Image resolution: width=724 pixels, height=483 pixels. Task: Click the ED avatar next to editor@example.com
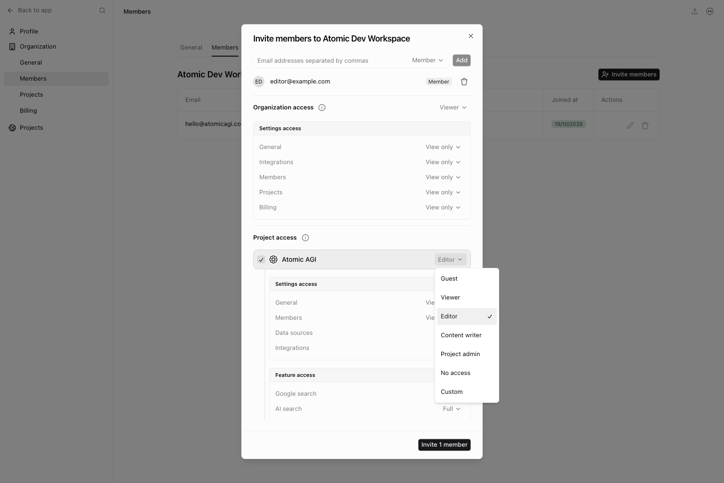click(259, 82)
